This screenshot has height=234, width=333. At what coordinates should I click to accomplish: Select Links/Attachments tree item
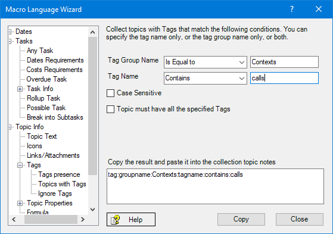(x=53, y=155)
